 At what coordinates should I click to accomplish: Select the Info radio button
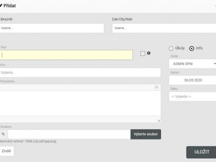point(192,49)
